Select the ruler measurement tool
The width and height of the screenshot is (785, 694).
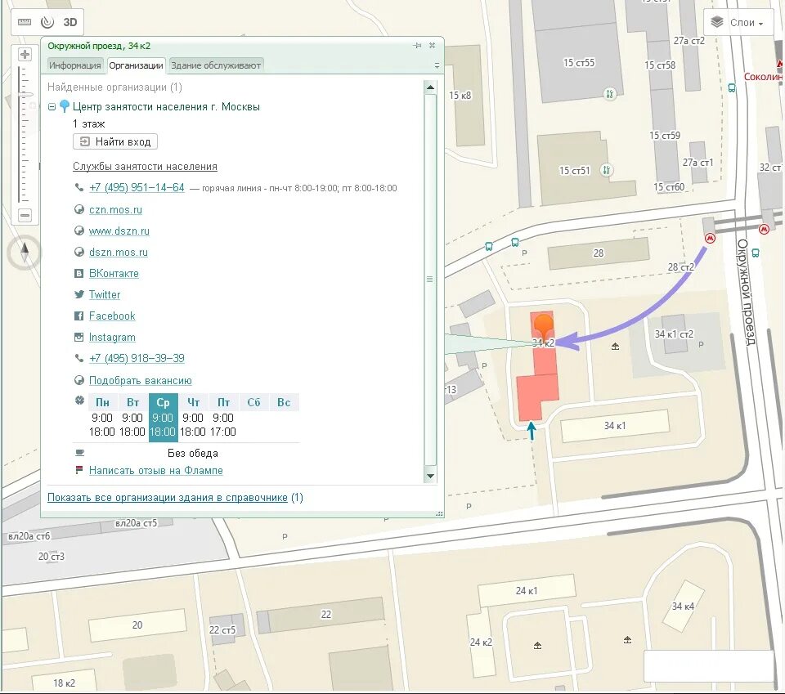coord(24,22)
